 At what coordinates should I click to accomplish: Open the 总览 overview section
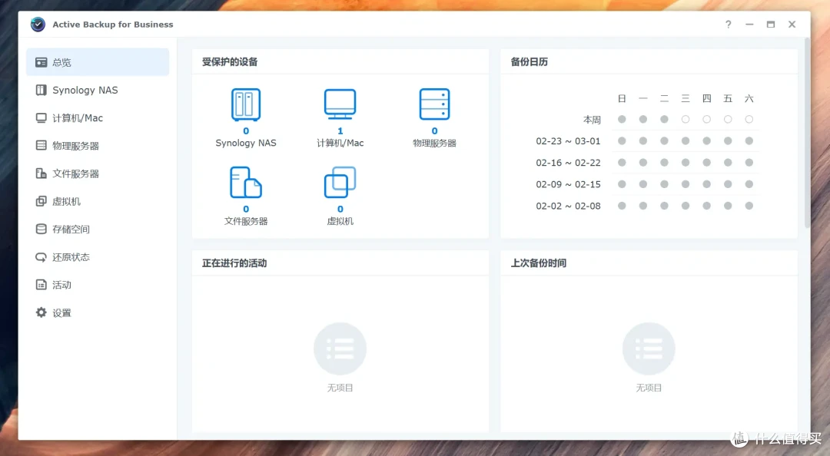(x=98, y=62)
